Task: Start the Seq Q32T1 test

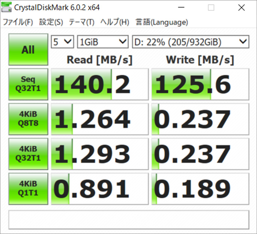Action: 29,84
